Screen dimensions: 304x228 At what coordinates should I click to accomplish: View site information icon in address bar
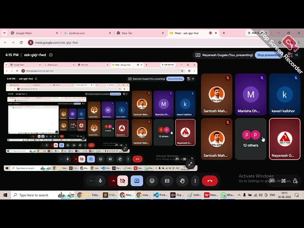tap(30, 42)
